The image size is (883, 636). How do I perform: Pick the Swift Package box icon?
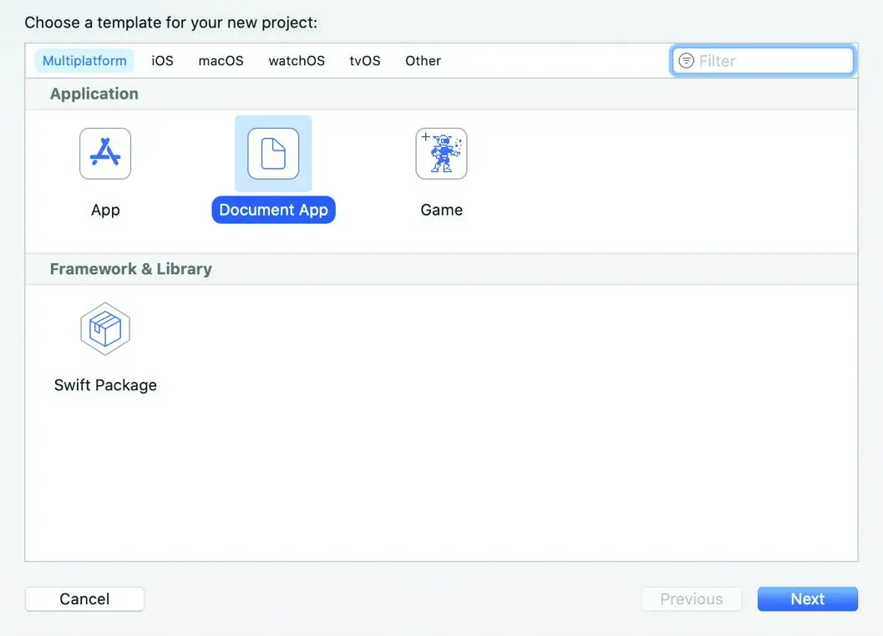point(105,329)
